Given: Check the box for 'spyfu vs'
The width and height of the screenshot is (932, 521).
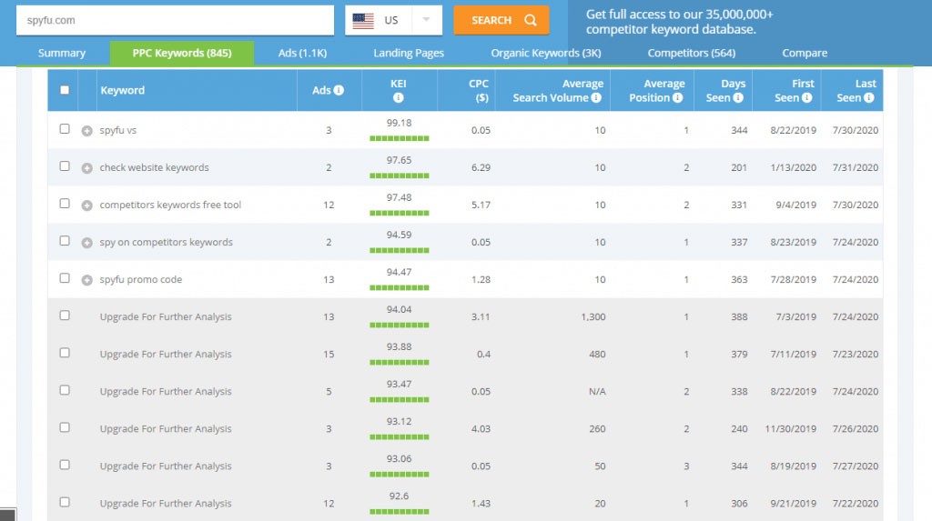Looking at the screenshot, I should [x=65, y=129].
